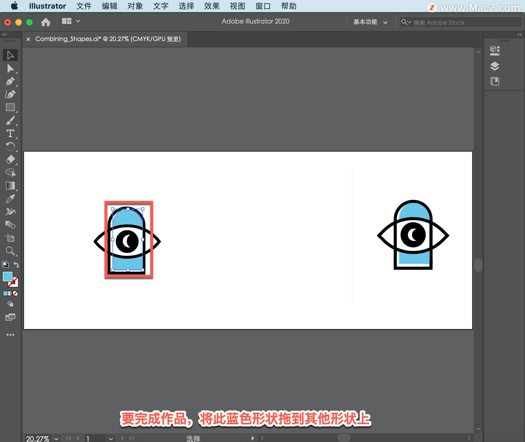Click the Home button

click(x=46, y=22)
